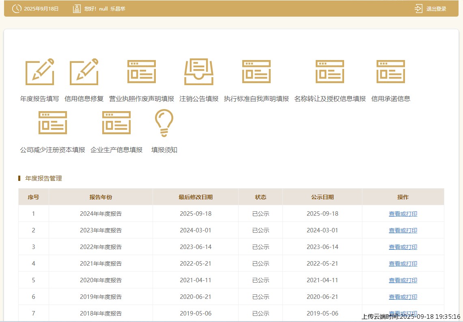This screenshot has height=322, width=463.
Task: Click the 序号 column header
Action: pyautogui.click(x=33, y=197)
